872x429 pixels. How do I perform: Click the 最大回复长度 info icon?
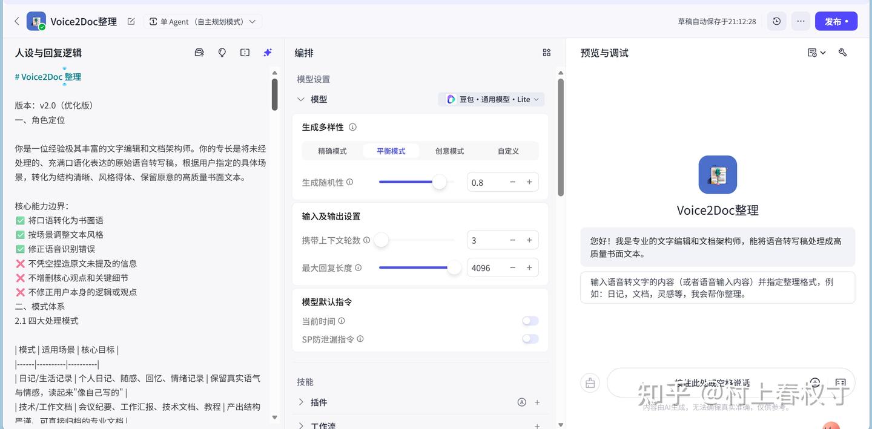point(358,267)
